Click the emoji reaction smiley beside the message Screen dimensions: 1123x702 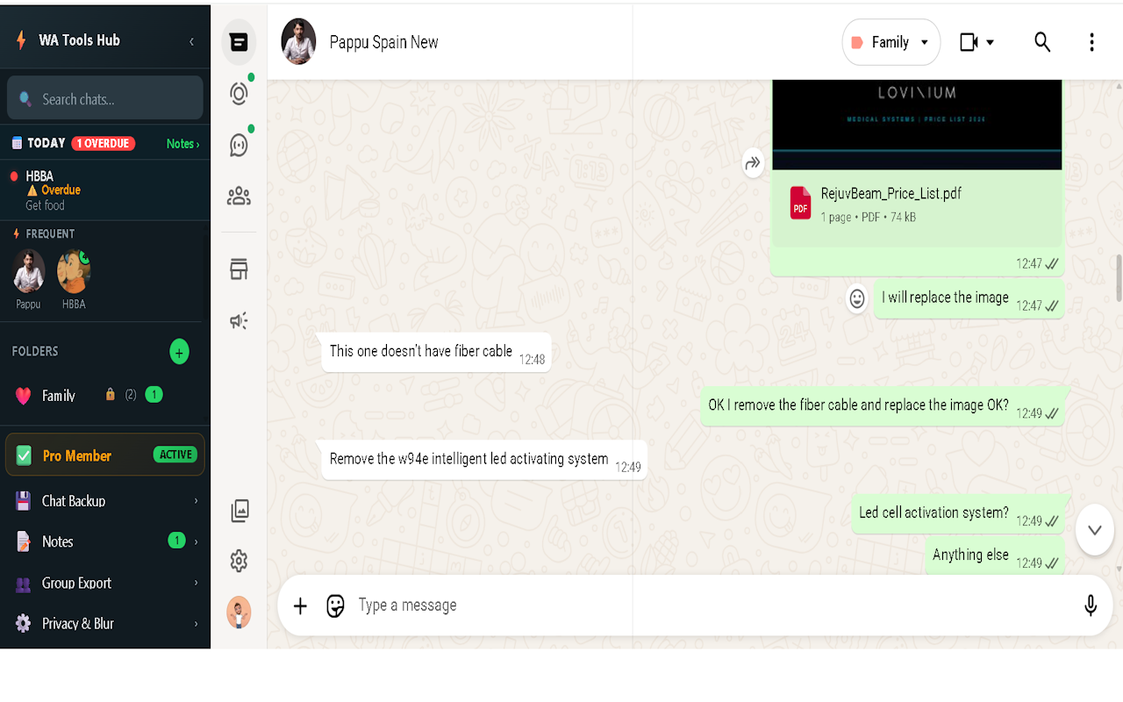tap(856, 299)
